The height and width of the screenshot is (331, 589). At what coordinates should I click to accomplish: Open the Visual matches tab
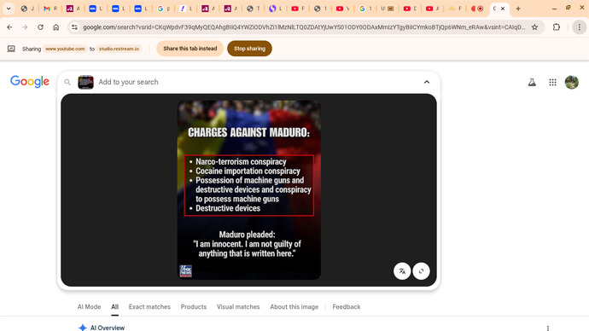click(238, 306)
